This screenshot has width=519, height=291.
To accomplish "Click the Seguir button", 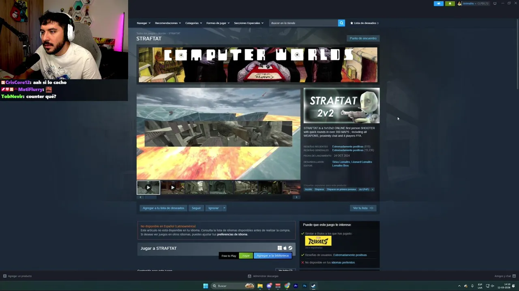I will [x=196, y=208].
